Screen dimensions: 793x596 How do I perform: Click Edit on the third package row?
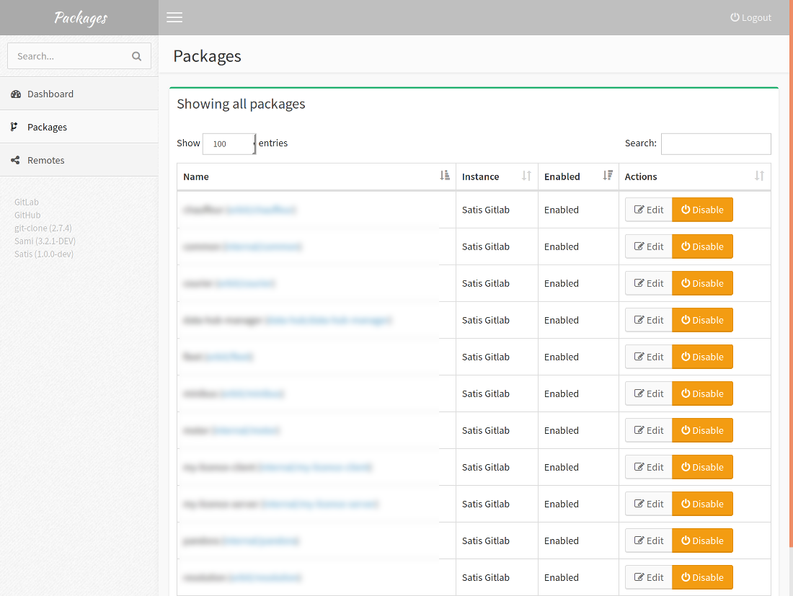(649, 283)
